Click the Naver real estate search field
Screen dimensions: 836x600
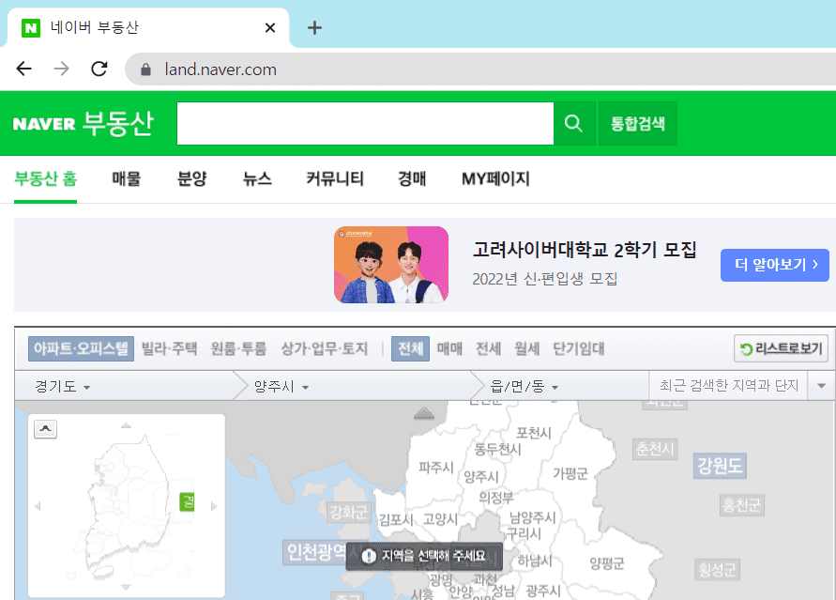tap(365, 124)
